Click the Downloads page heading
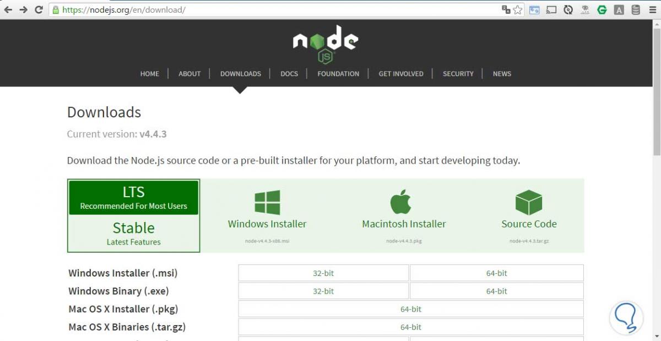The height and width of the screenshot is (341, 661). tap(104, 112)
